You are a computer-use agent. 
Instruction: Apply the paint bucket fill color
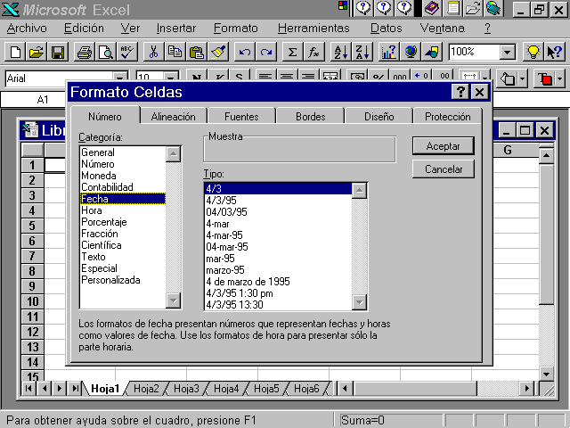click(x=508, y=78)
